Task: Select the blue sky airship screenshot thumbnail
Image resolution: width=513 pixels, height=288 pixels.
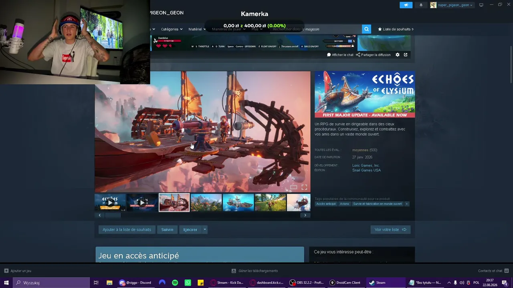Action: [238, 202]
